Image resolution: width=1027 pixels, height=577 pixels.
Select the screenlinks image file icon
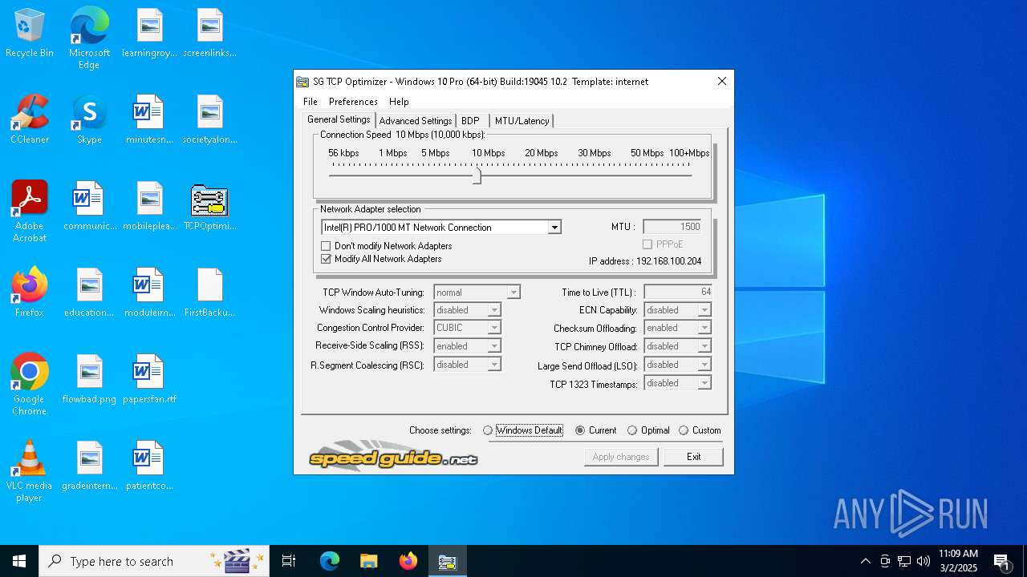pyautogui.click(x=209, y=34)
